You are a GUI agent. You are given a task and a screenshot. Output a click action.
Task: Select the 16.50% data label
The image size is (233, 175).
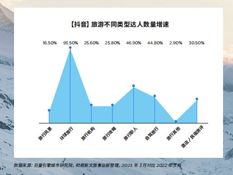click(50, 43)
